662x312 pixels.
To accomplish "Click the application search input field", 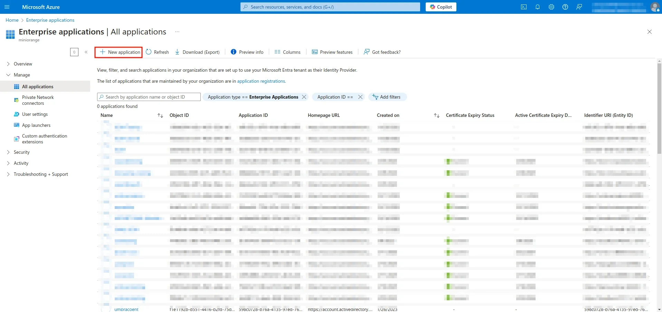I will click(x=149, y=97).
